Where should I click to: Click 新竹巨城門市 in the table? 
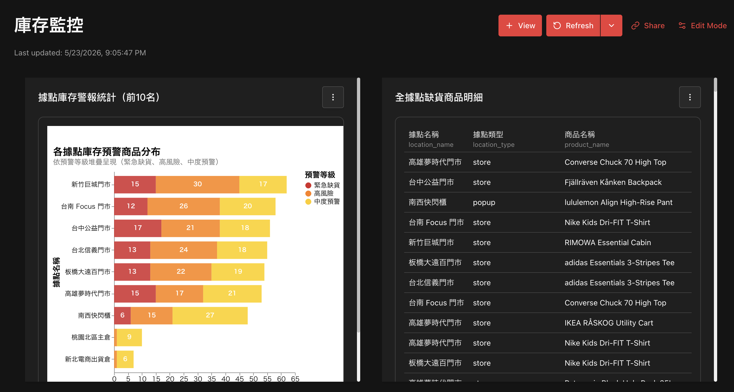tap(431, 242)
